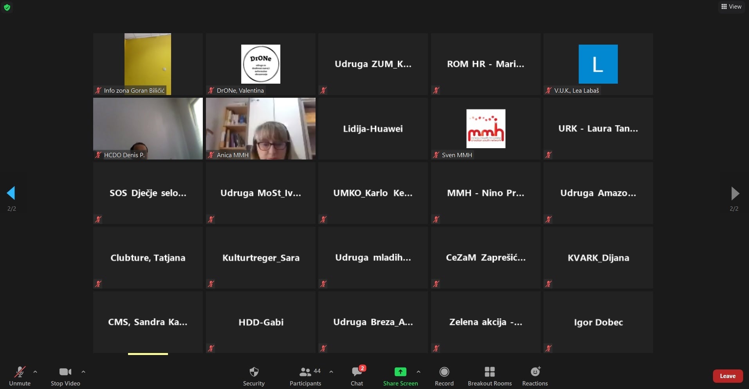Click muted mic icon on Udruga Breza tile
The image size is (749, 389).
[323, 348]
